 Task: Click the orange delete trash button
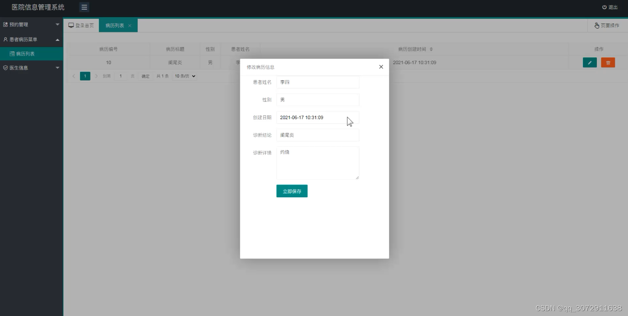pos(608,63)
